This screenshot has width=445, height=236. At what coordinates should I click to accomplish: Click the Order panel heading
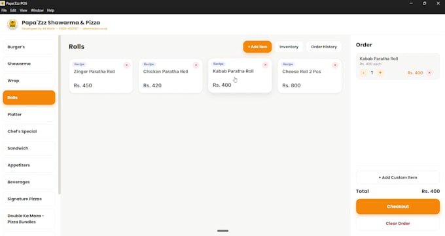pyautogui.click(x=364, y=45)
